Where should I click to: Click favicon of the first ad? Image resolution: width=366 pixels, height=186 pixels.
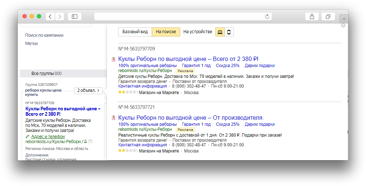click(113, 59)
